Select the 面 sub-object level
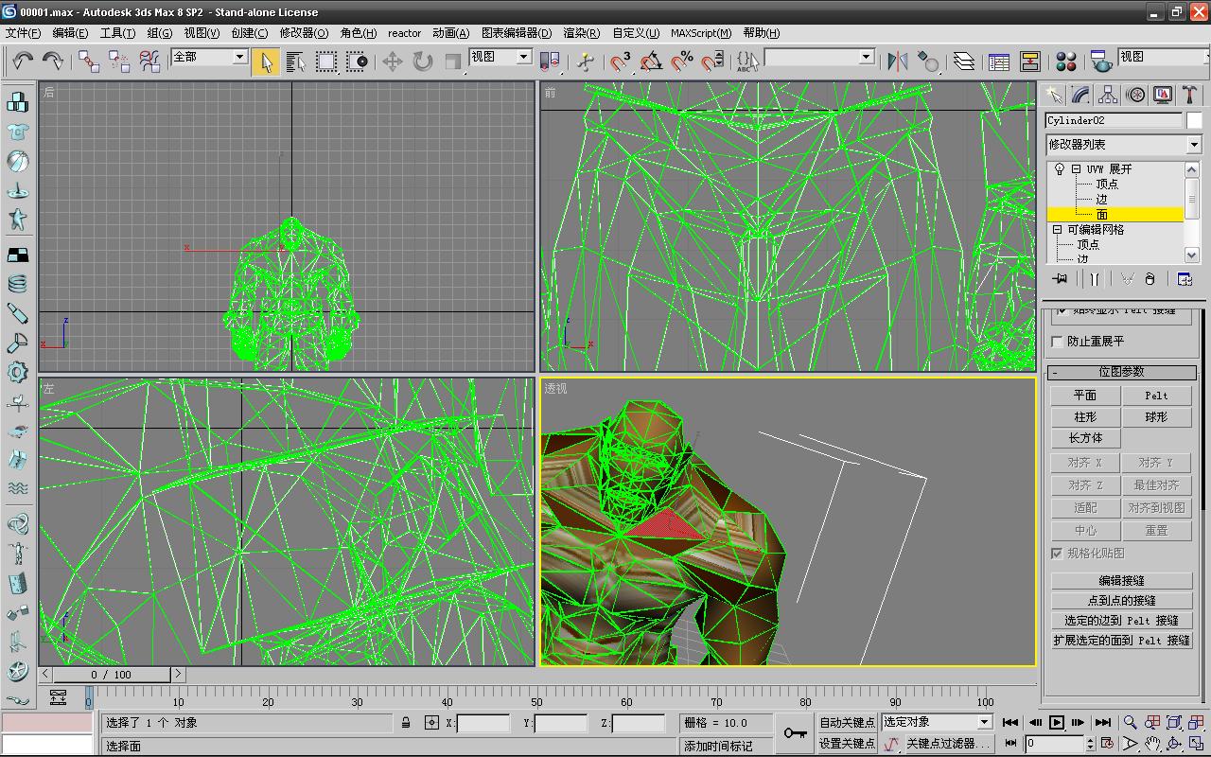Viewport: 1211px width, 757px height. click(x=1102, y=215)
